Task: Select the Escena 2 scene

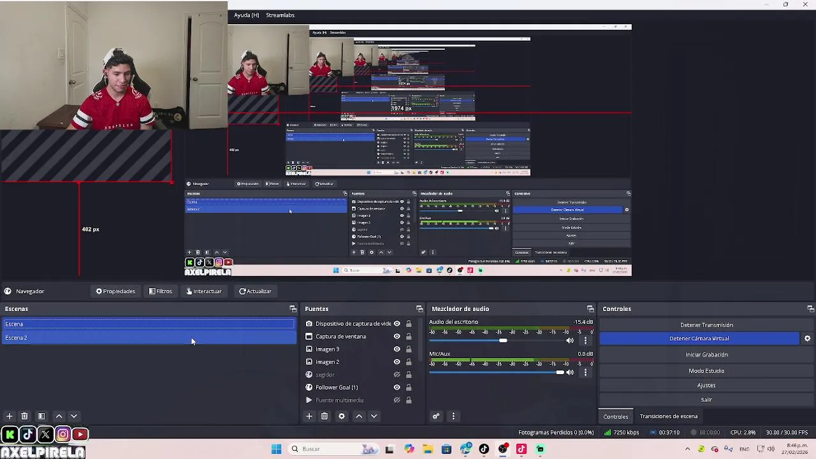Action: point(149,338)
